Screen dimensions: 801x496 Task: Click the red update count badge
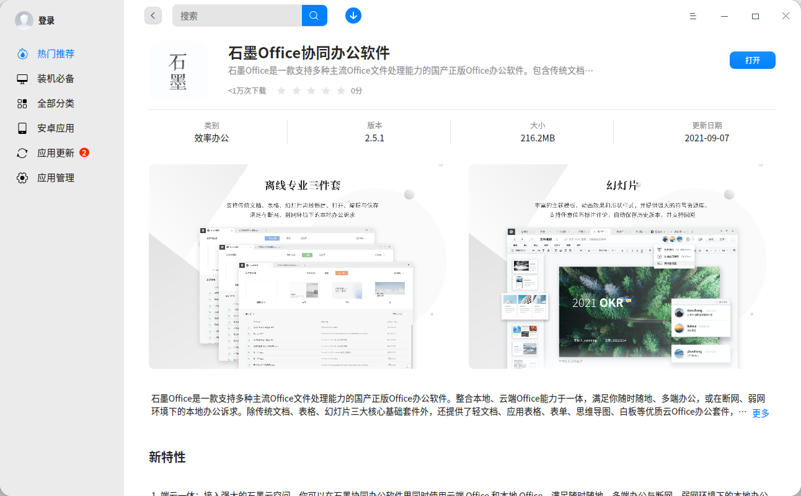point(84,153)
